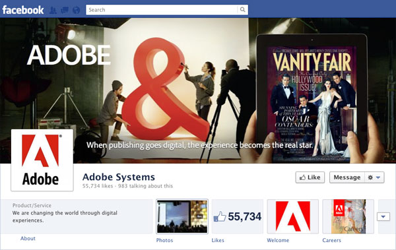
Task: Send a message with the Message button
Action: tap(347, 177)
